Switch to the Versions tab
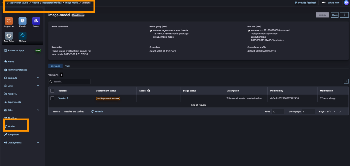The height and width of the screenshot is (166, 350). tap(55, 66)
